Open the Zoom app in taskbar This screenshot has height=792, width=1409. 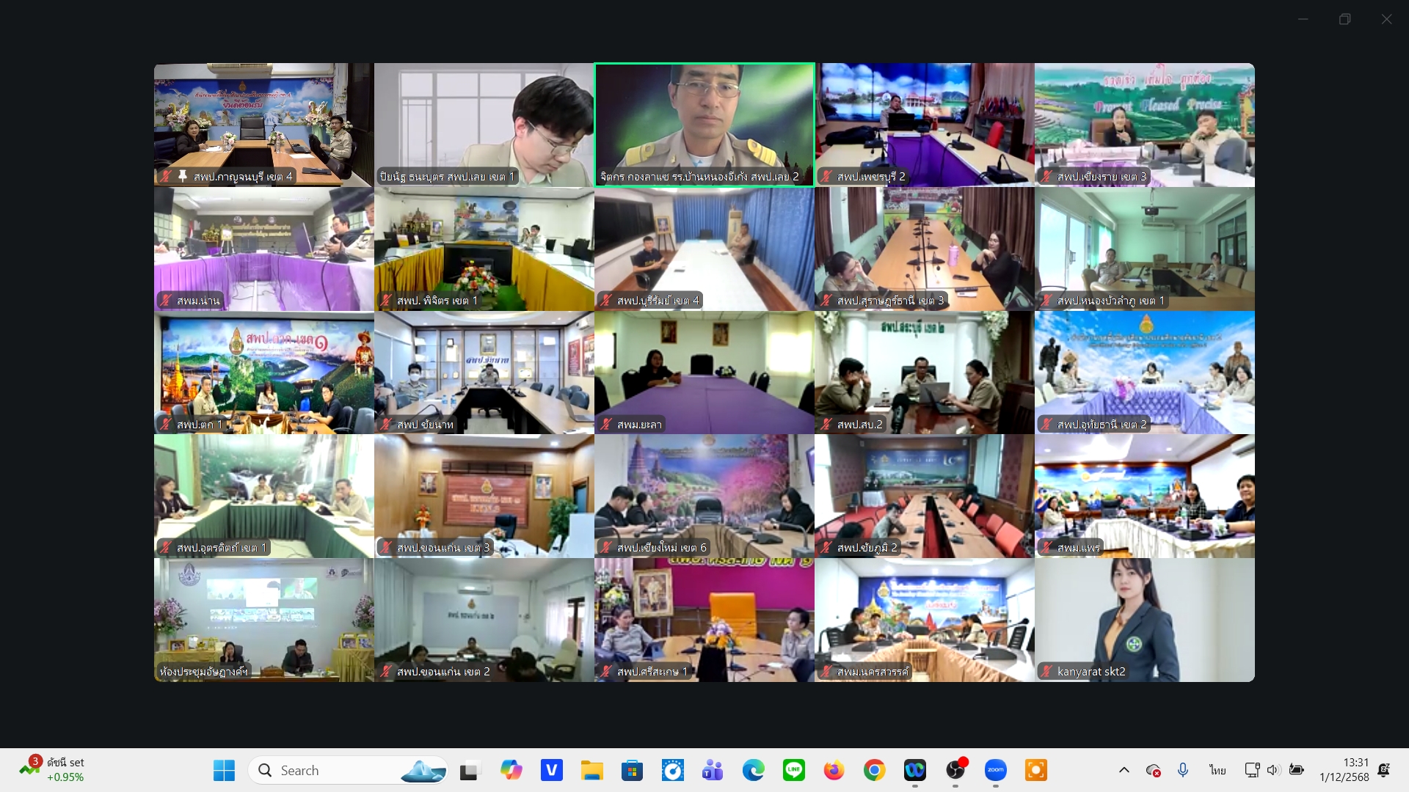[x=995, y=770]
